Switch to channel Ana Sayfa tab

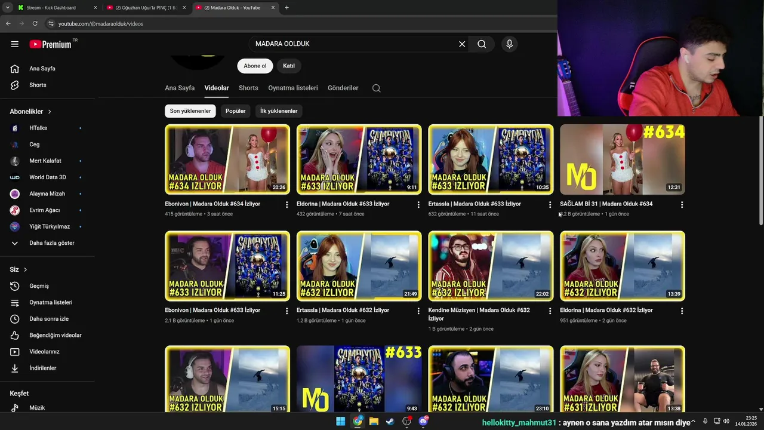coord(180,88)
